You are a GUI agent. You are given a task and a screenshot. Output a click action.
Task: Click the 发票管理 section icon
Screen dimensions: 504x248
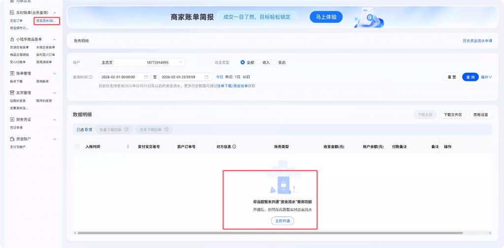12,93
